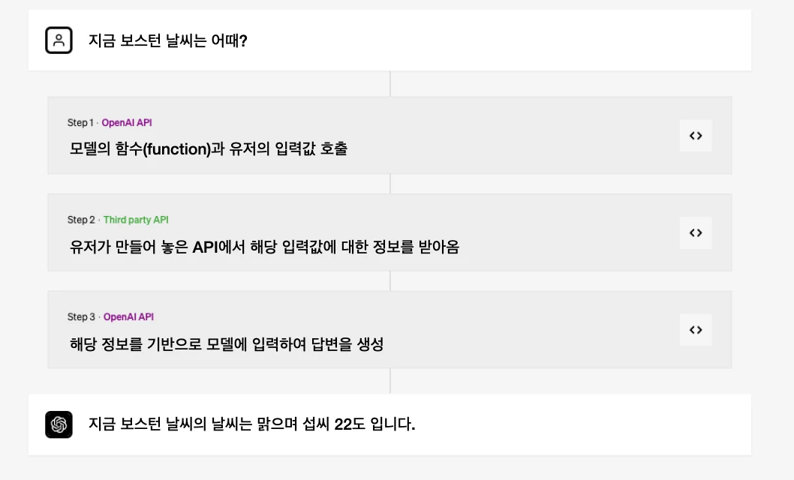Click the user's Boston weather question text

[x=167, y=40]
